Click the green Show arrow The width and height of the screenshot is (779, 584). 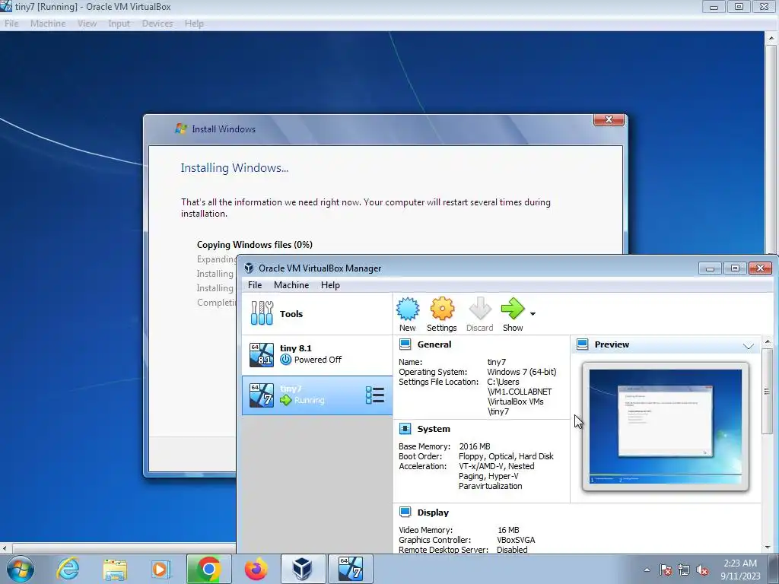click(x=512, y=309)
